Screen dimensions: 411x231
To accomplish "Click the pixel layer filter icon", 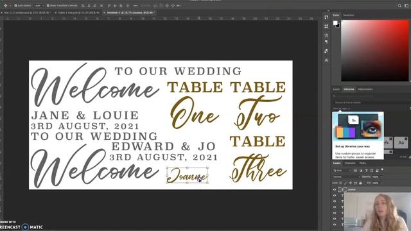I will click(x=355, y=171).
